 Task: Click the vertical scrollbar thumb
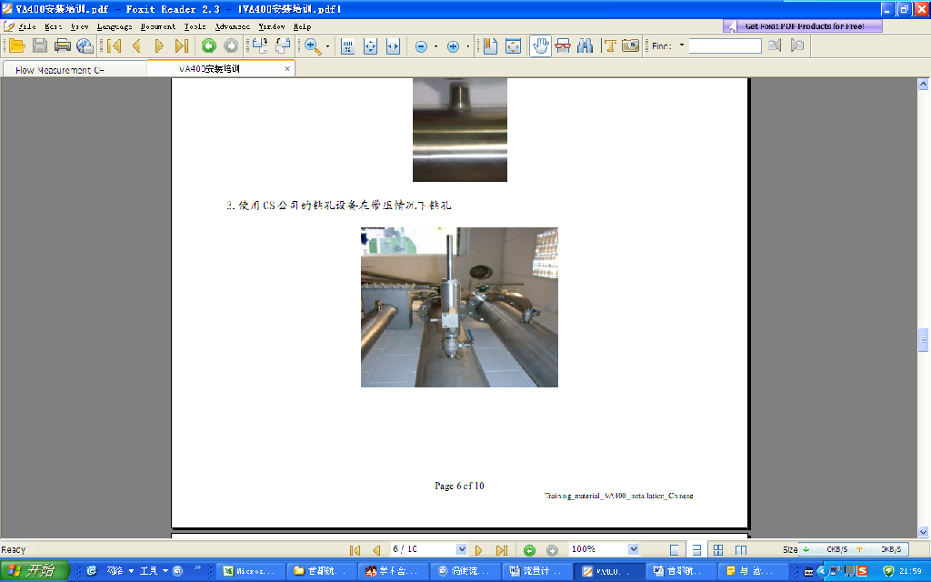pos(923,340)
